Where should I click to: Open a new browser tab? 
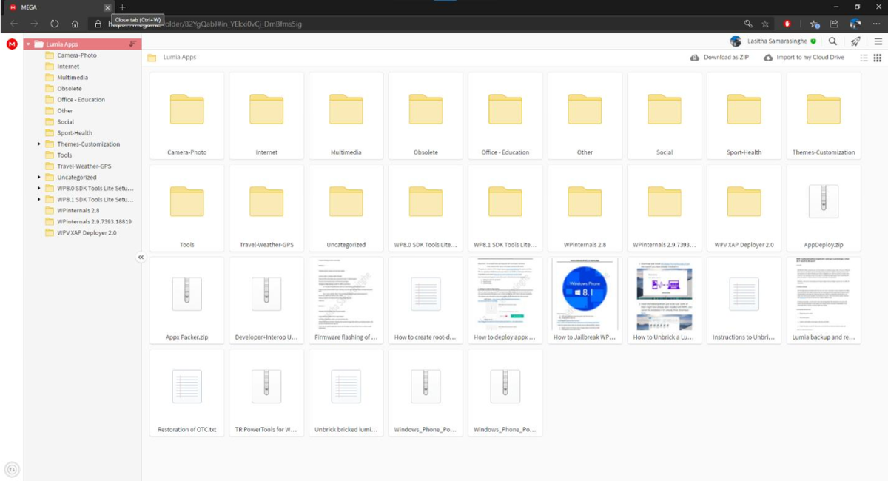[x=123, y=7]
